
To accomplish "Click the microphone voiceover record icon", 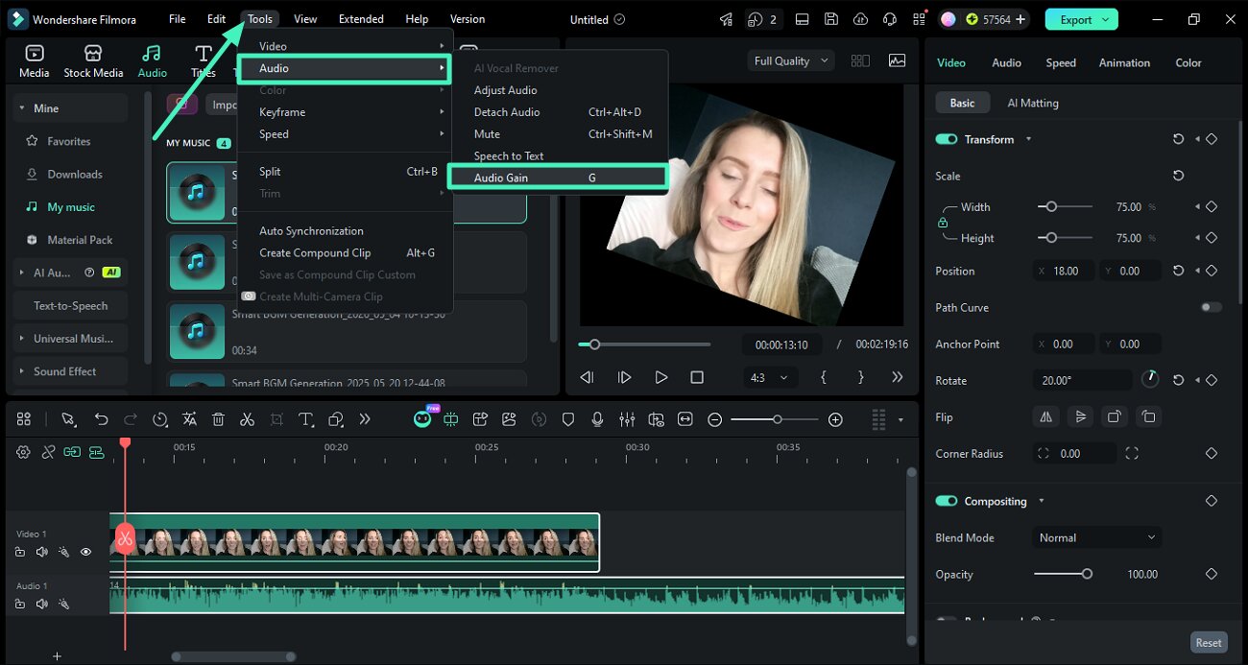I will (597, 419).
